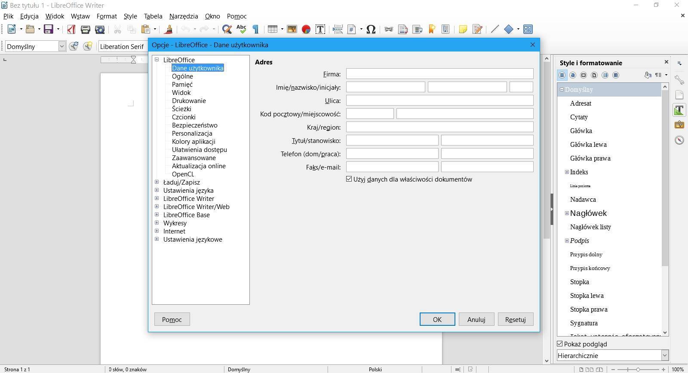Screen dimensions: 688x373
Task: Select Page styles icon in Styles panel
Action: (x=594, y=75)
